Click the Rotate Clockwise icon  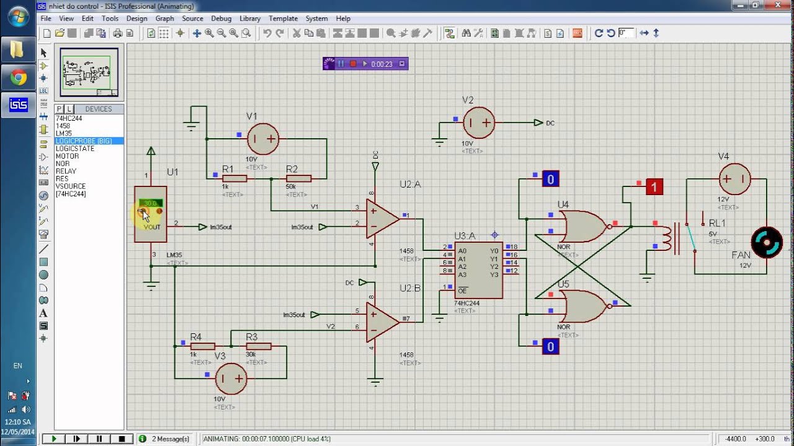point(599,33)
